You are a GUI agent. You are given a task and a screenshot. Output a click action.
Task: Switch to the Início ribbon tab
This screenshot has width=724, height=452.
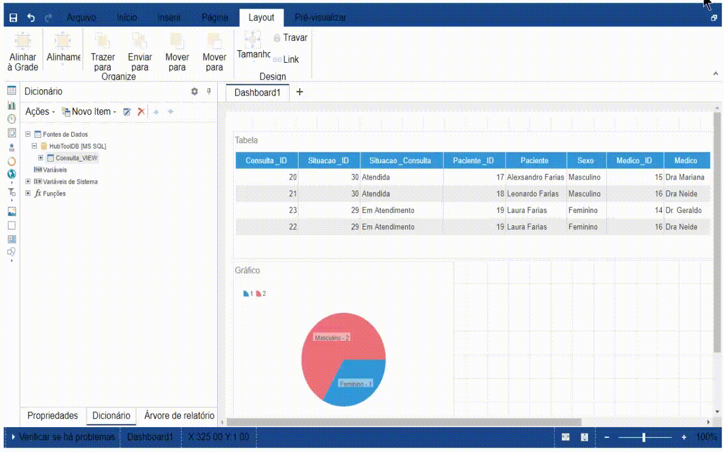coord(127,18)
